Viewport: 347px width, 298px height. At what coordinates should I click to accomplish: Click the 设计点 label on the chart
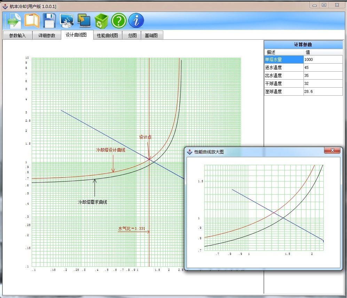coord(145,137)
